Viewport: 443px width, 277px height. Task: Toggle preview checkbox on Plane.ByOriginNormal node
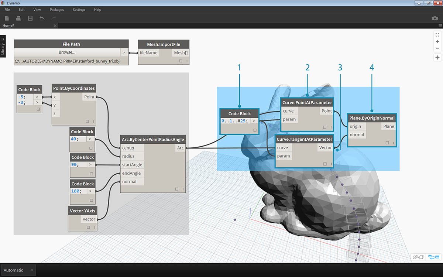tap(387, 143)
